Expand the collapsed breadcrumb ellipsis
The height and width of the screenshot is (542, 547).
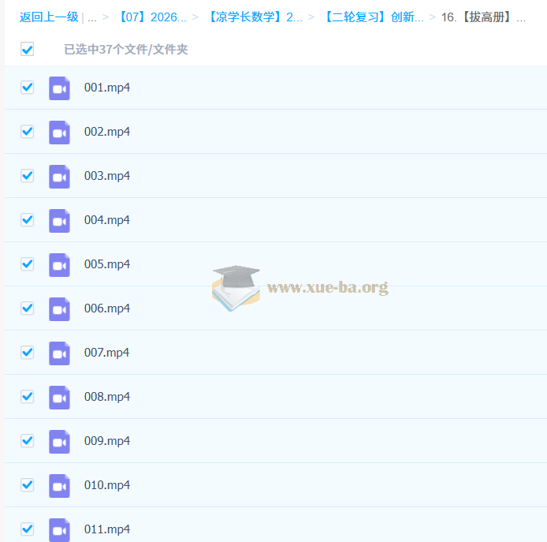[x=92, y=17]
